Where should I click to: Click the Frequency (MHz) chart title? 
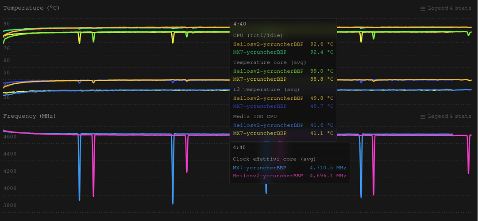(x=30, y=116)
